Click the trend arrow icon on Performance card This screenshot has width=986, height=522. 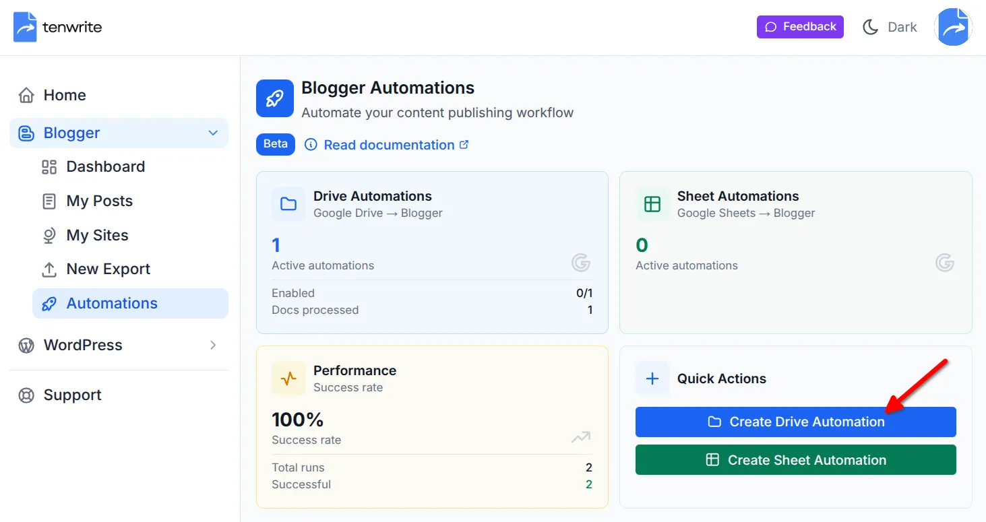pos(581,438)
